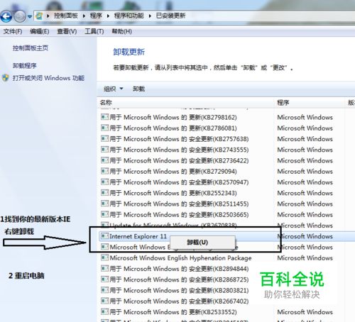
Task: Click the Control Panel icon in address bar
Action: click(x=39, y=16)
